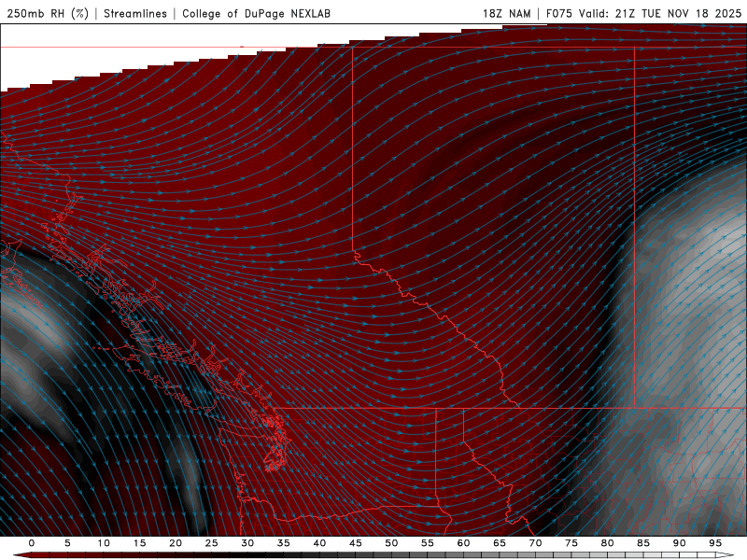The width and height of the screenshot is (747, 560).
Task: Pick the "35" humidity scale label
Action: point(284,543)
